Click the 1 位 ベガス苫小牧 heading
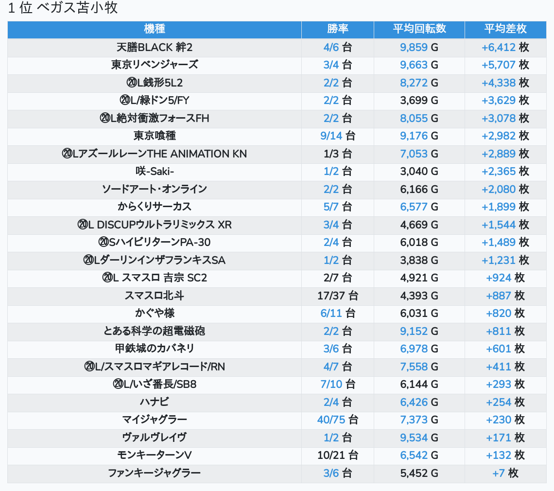The width and height of the screenshot is (554, 491). 63,8
